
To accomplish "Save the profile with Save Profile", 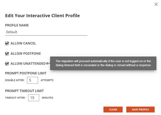I will click(x=140, y=109).
